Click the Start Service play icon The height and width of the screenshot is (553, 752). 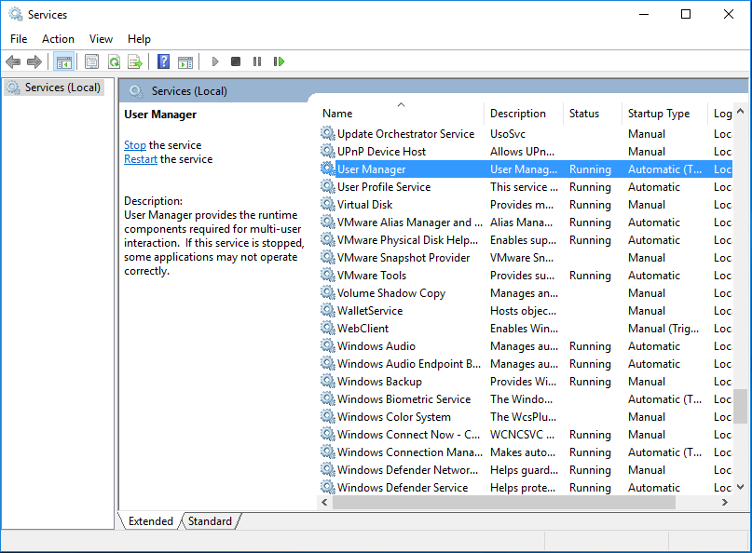[215, 61]
